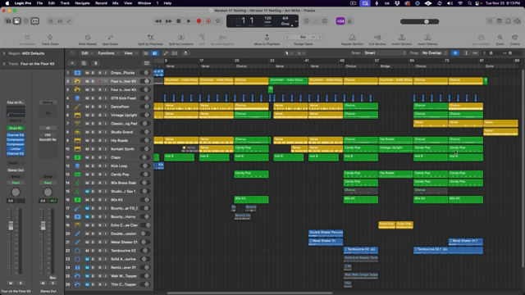Open the Track menu in menu bar

click(x=65, y=3)
